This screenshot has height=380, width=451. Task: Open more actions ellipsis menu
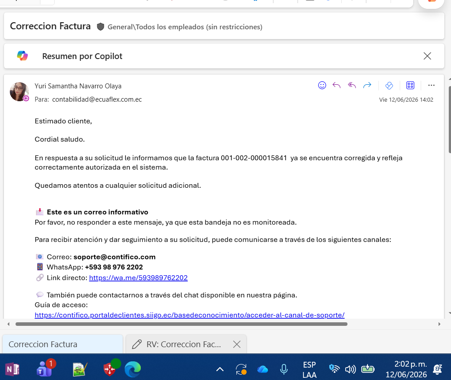431,85
